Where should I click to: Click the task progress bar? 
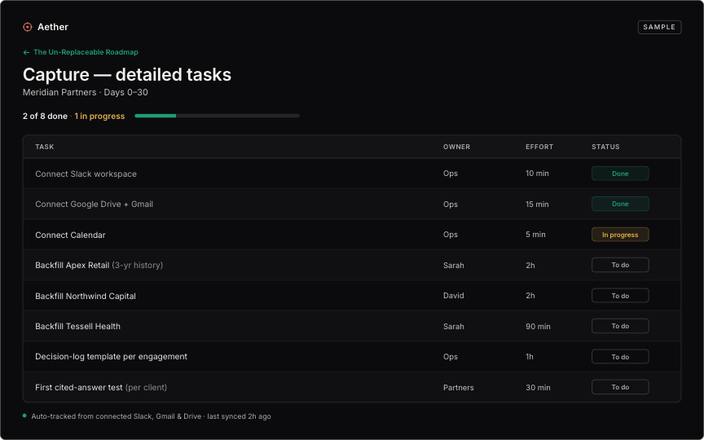218,116
